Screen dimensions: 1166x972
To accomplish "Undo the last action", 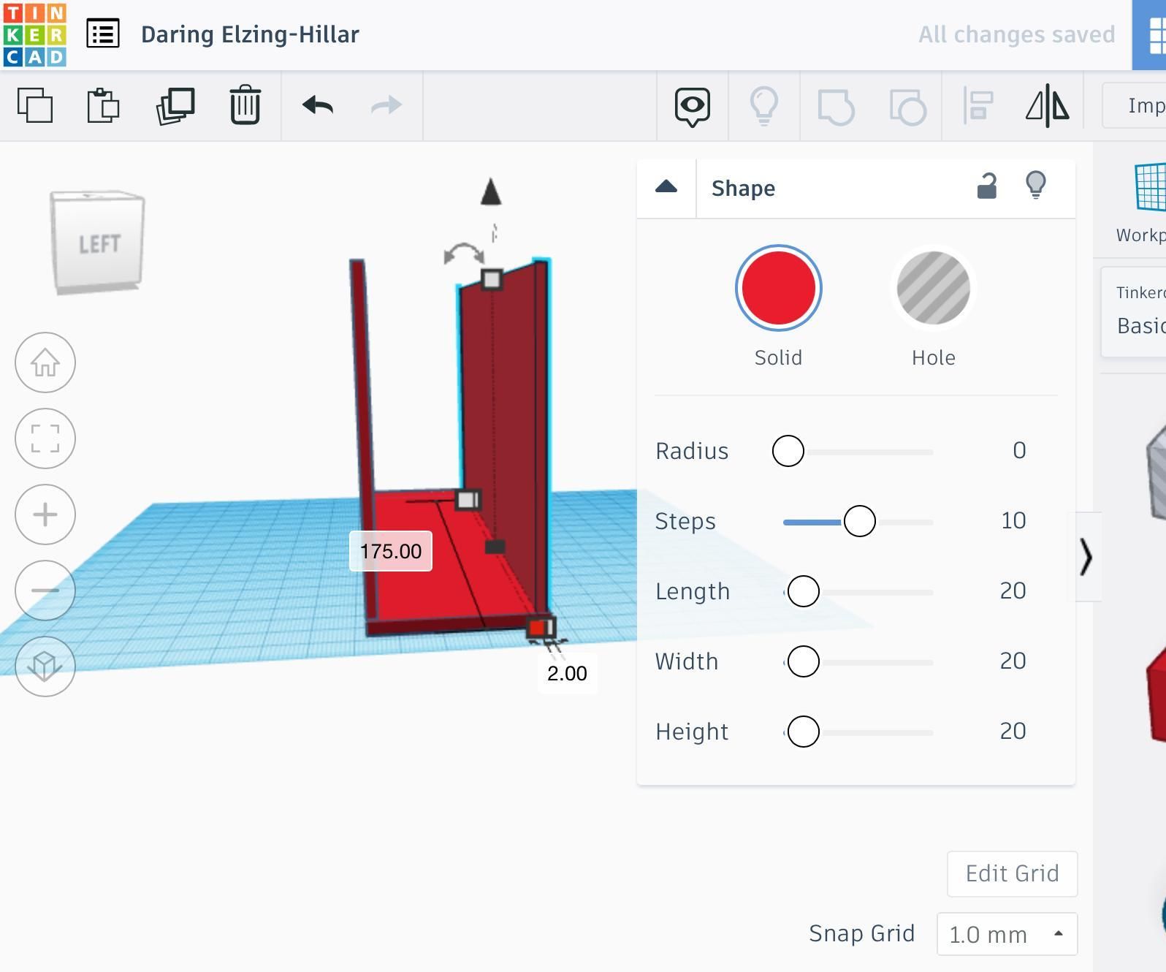I will [x=318, y=105].
